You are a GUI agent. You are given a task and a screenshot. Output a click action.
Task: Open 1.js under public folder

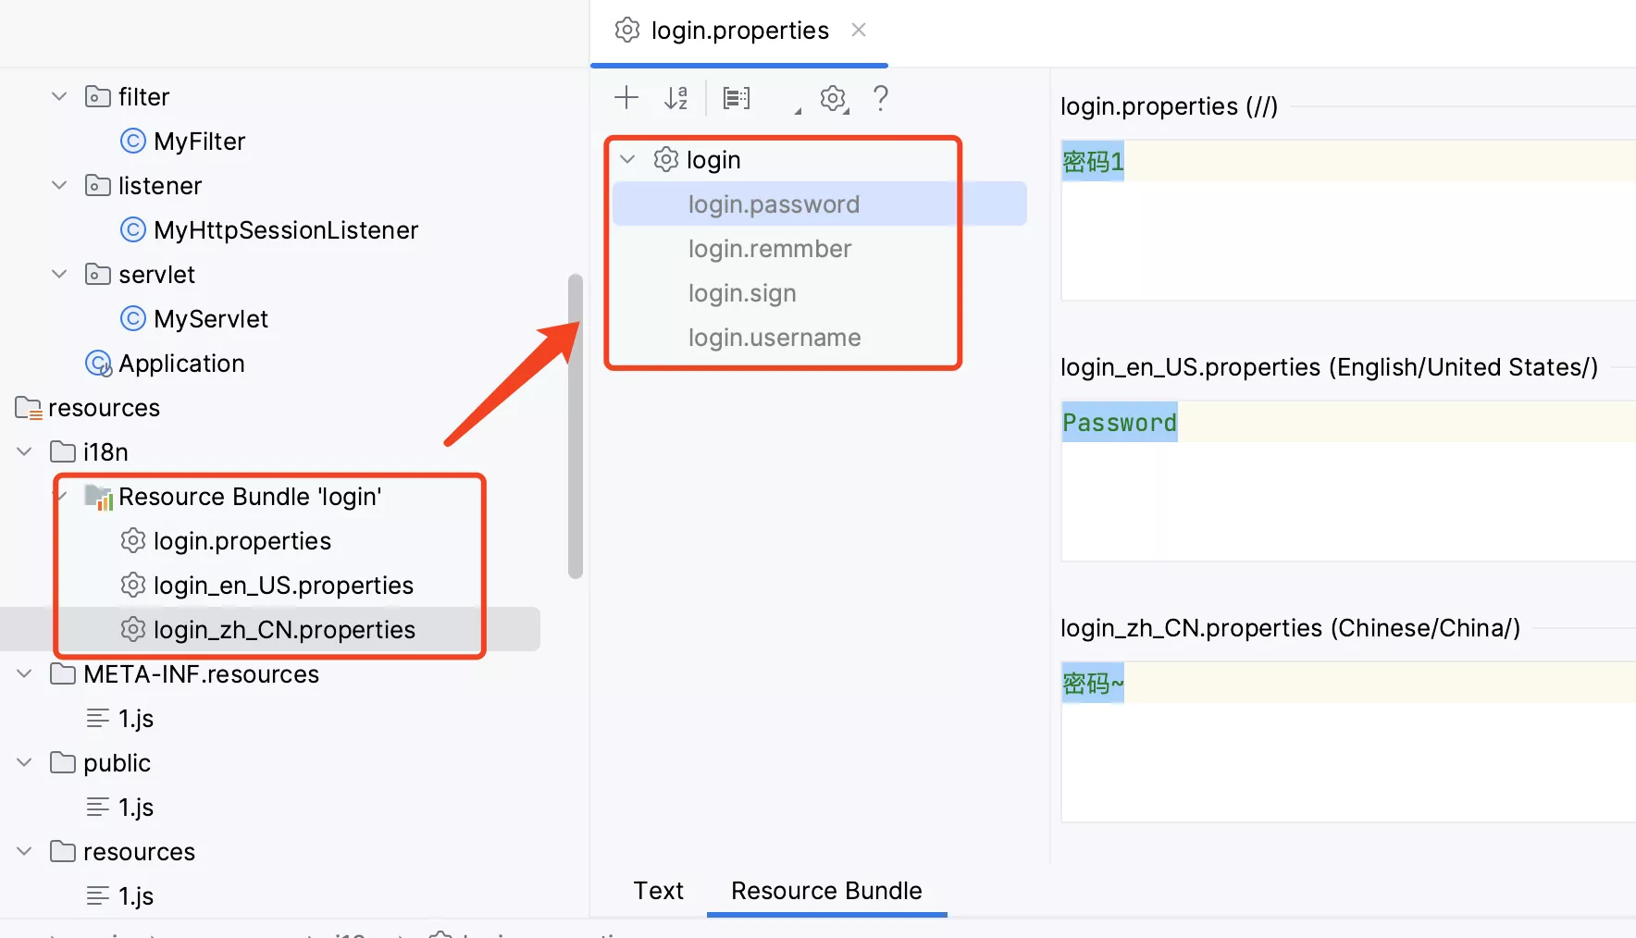[136, 808]
